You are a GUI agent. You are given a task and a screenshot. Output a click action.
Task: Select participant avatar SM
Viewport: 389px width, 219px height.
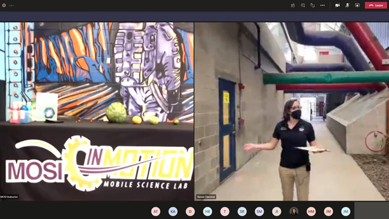click(x=259, y=211)
